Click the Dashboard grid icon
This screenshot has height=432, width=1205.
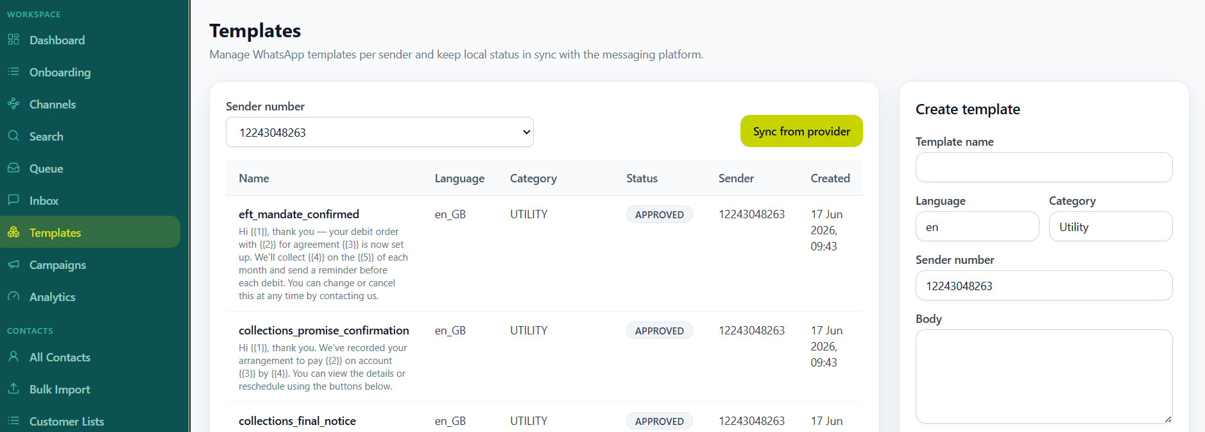[13, 40]
